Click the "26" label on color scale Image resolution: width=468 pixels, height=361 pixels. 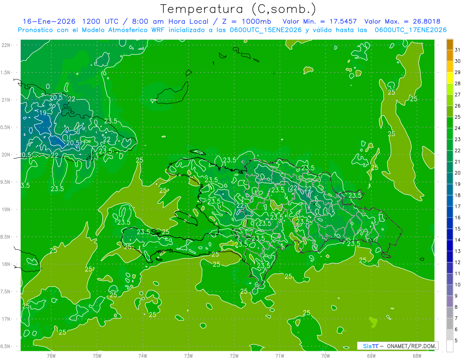point(458,106)
